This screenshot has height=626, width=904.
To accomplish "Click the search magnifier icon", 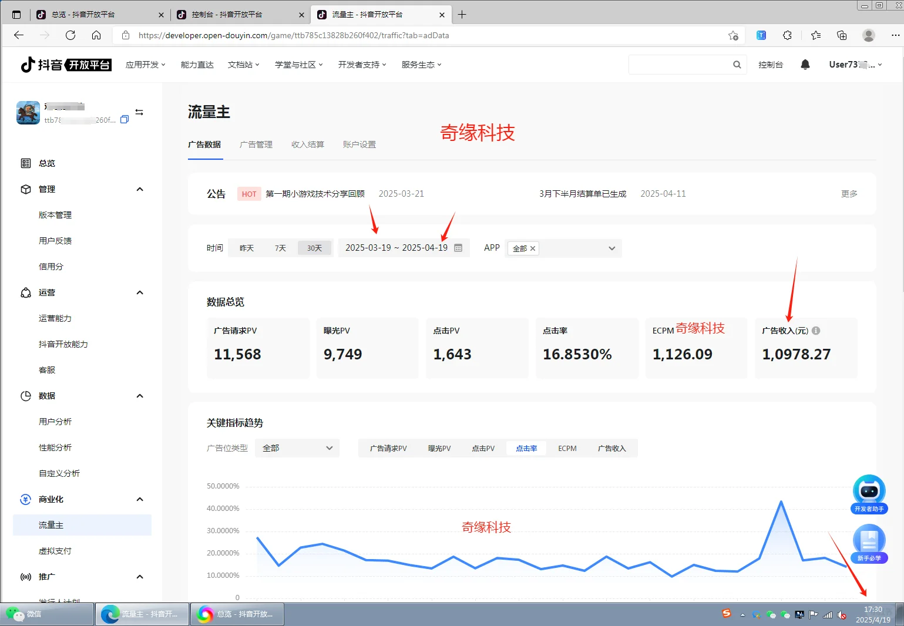I will click(x=737, y=65).
